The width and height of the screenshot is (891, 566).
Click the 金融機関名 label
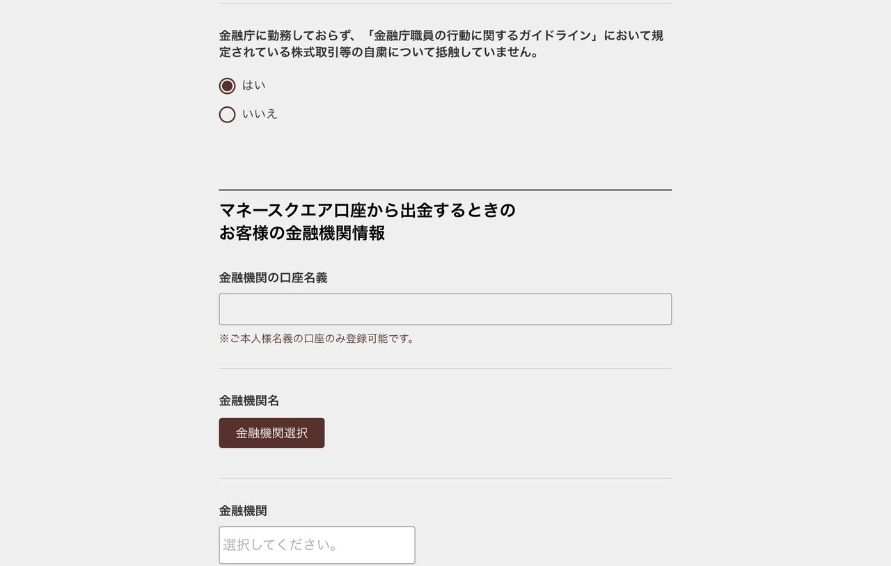(x=249, y=401)
